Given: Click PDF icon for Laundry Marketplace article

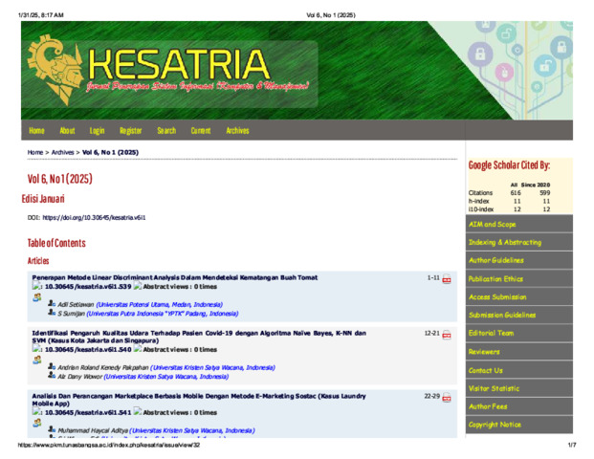Looking at the screenshot, I should coord(446,397).
